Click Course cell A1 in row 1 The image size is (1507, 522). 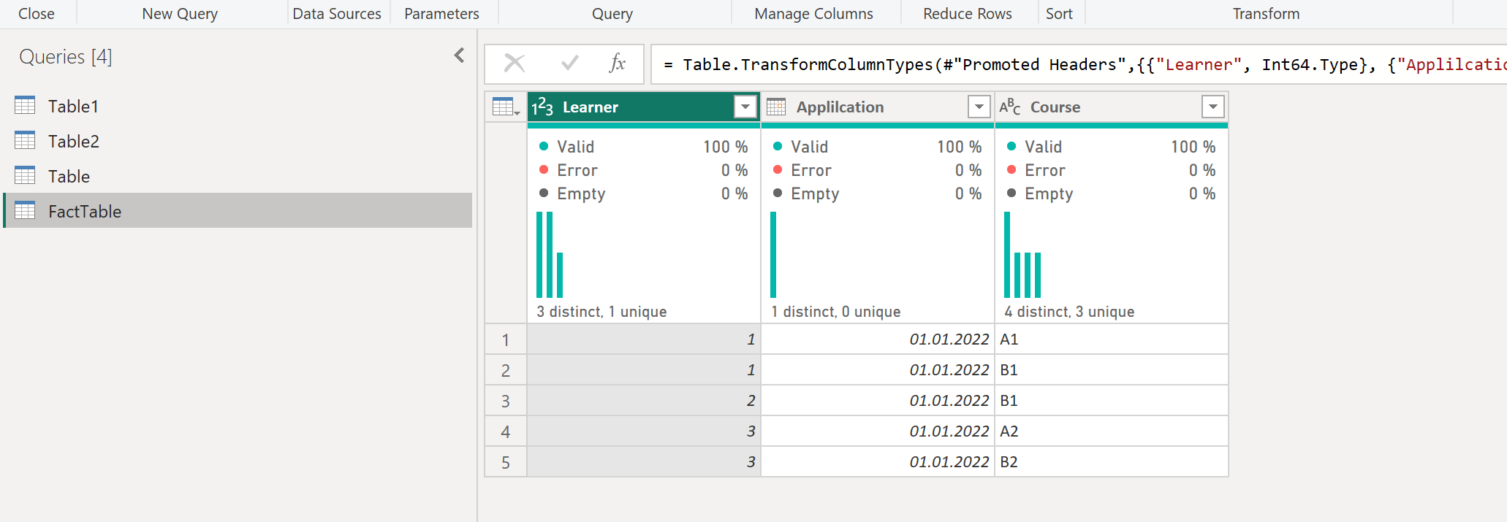click(x=1111, y=339)
